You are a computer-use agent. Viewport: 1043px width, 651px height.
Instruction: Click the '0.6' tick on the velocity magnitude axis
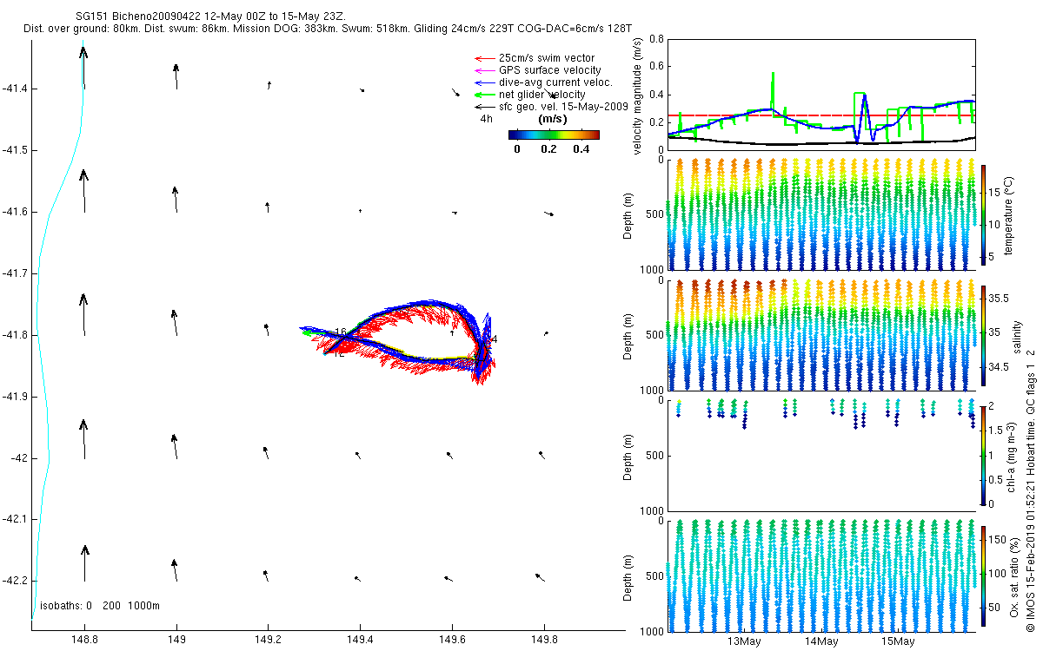pyautogui.click(x=655, y=67)
